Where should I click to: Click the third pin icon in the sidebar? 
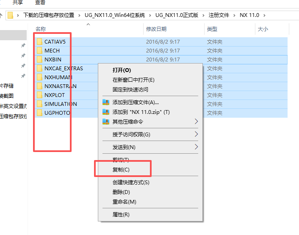click(x=23, y=66)
